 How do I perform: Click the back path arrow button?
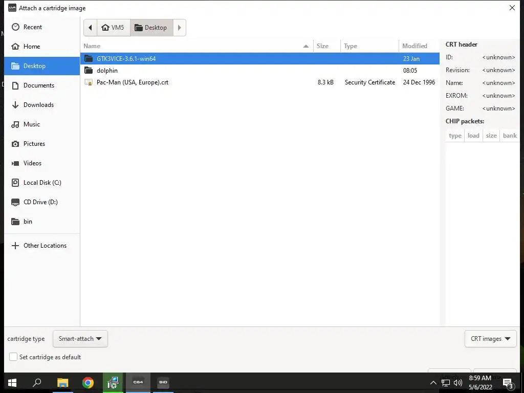pyautogui.click(x=90, y=28)
